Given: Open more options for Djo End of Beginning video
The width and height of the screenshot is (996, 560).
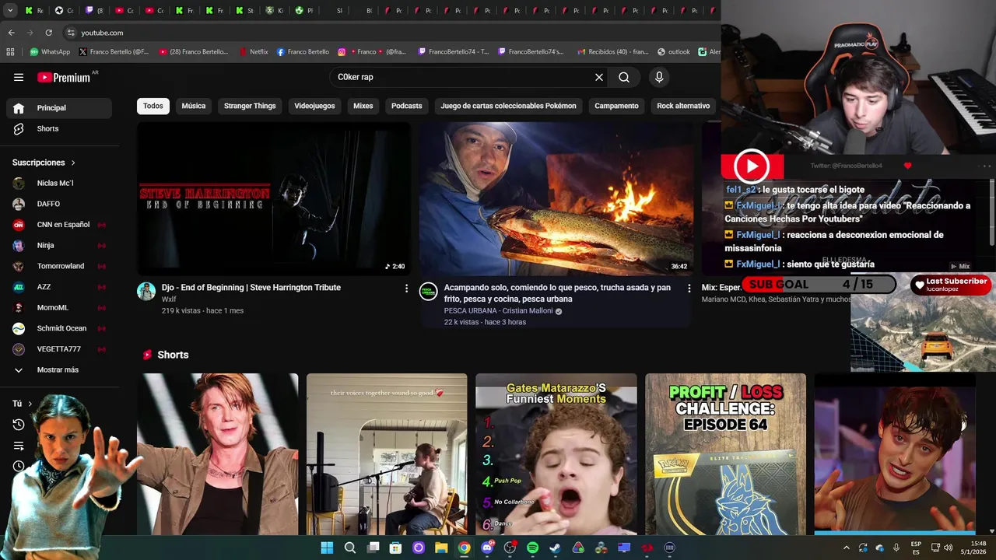Looking at the screenshot, I should pos(406,289).
